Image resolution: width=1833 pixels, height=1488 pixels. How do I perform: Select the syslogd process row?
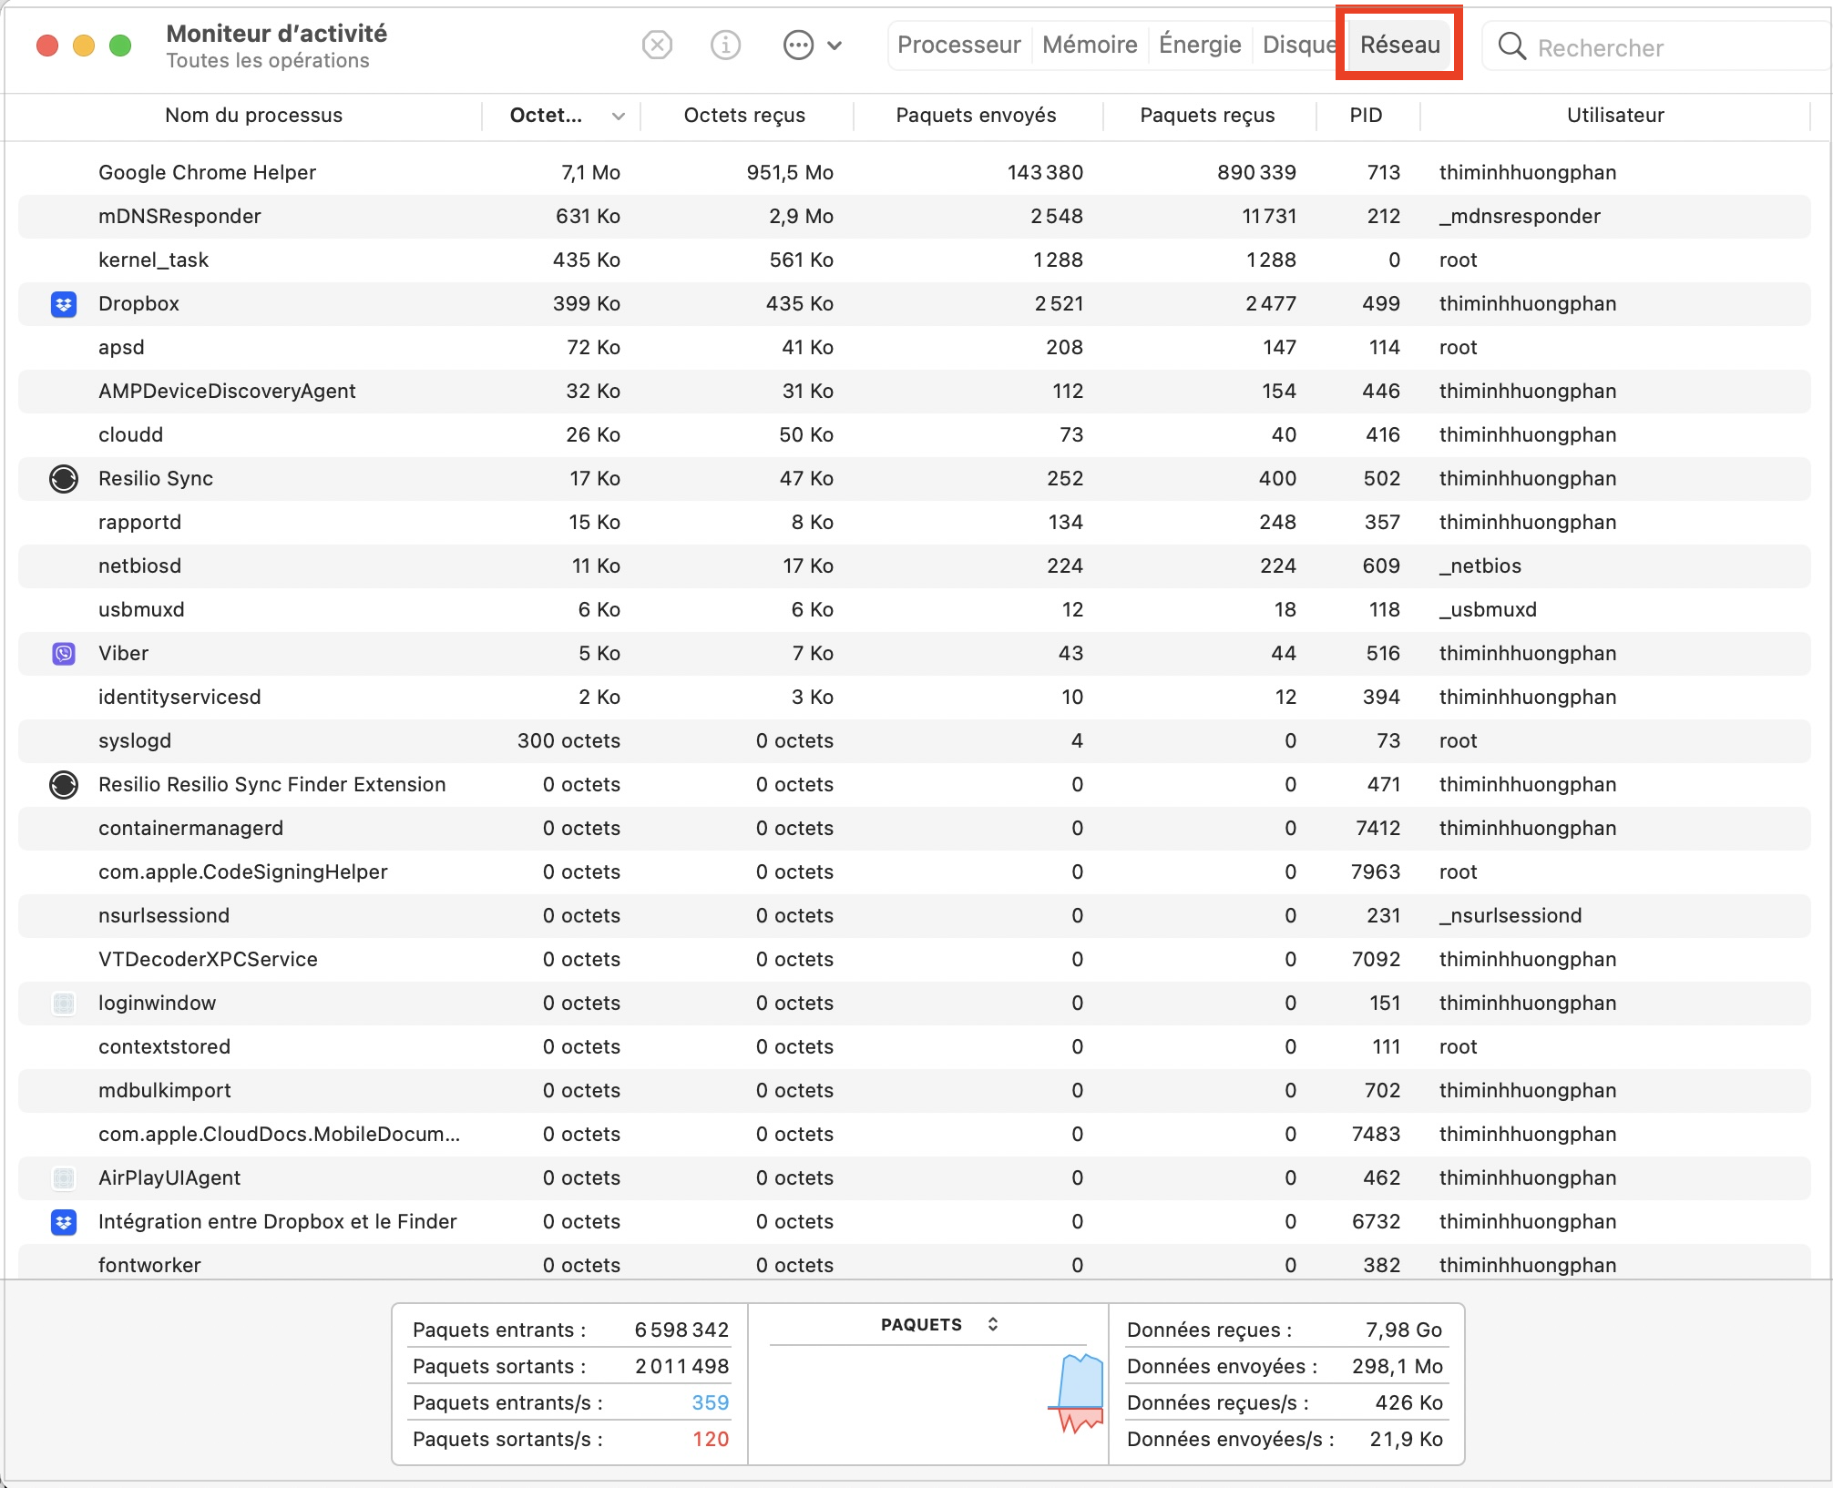914,741
